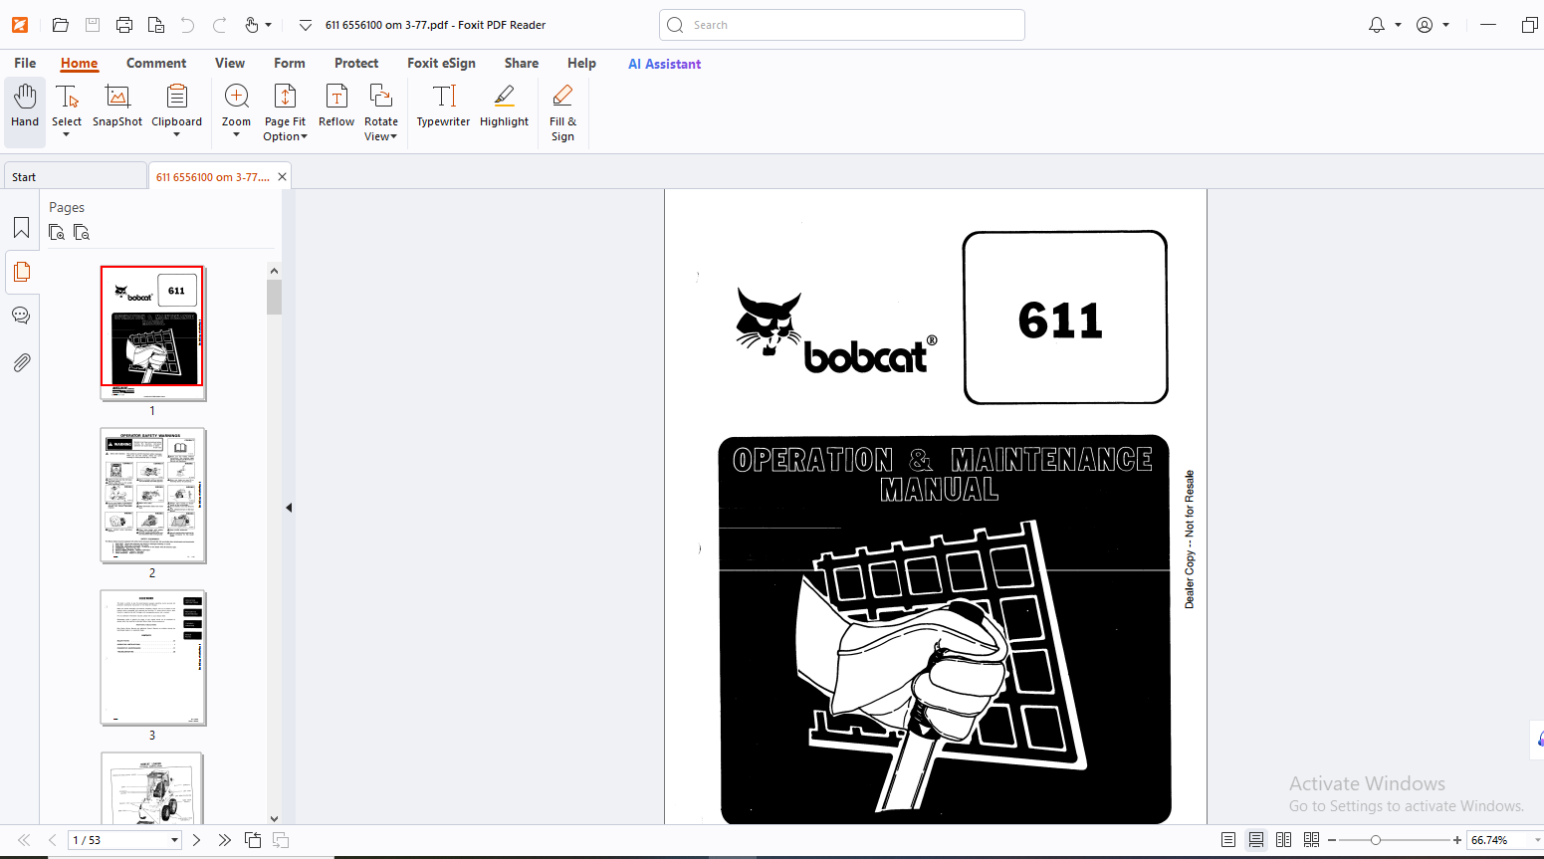Viewport: 1544px width, 859px height.
Task: Undo the last action
Action: coord(187,25)
